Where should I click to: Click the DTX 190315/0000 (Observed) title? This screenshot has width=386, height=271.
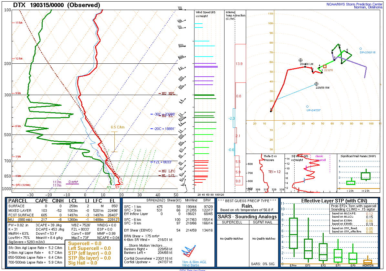[x=57, y=5]
